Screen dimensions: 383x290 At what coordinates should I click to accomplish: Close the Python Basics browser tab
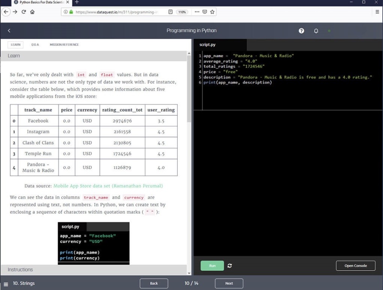pos(68,2)
